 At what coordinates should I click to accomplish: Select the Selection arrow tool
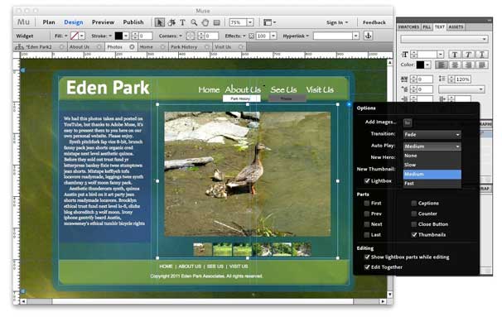[159, 22]
